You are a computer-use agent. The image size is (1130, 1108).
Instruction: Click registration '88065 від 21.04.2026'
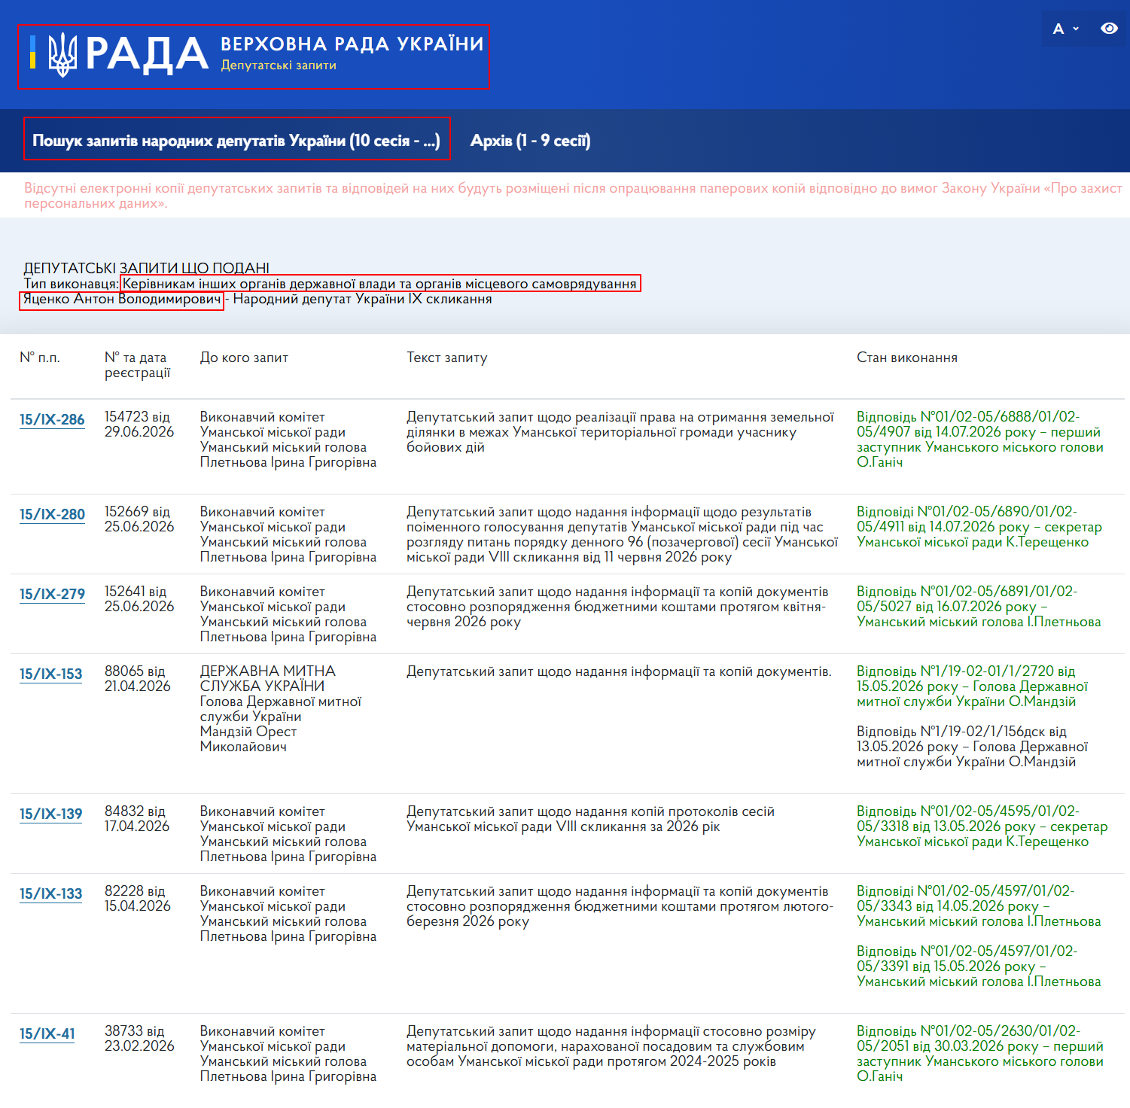click(x=138, y=679)
